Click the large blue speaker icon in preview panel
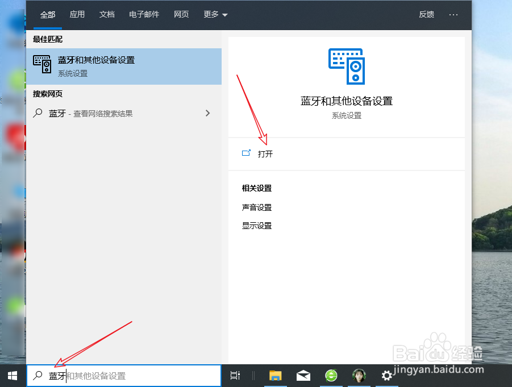The image size is (512, 387). click(x=346, y=64)
